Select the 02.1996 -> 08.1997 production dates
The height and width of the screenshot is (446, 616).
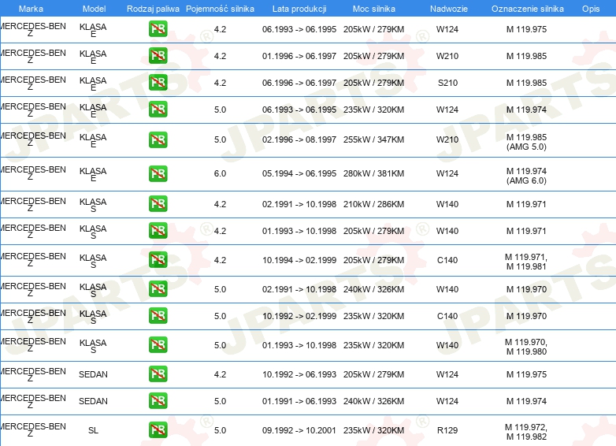tap(299, 139)
